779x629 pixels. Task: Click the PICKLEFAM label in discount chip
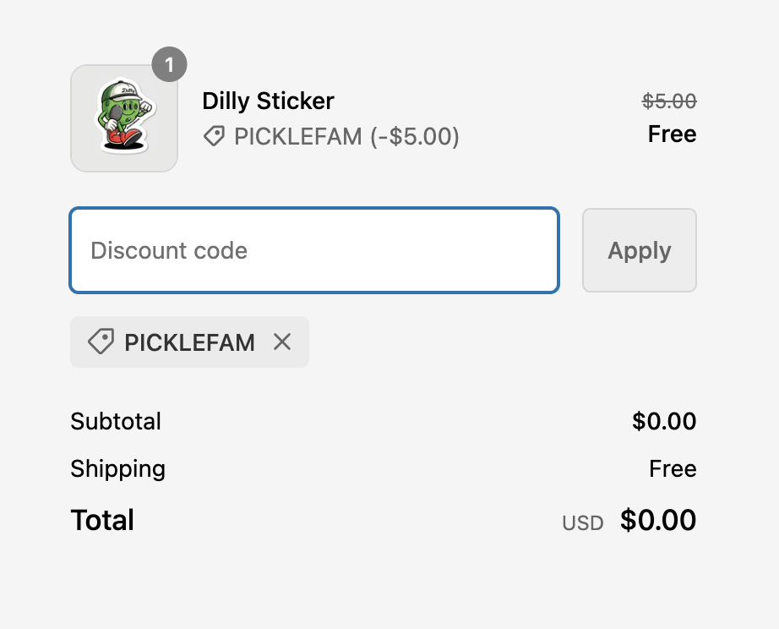click(x=189, y=342)
